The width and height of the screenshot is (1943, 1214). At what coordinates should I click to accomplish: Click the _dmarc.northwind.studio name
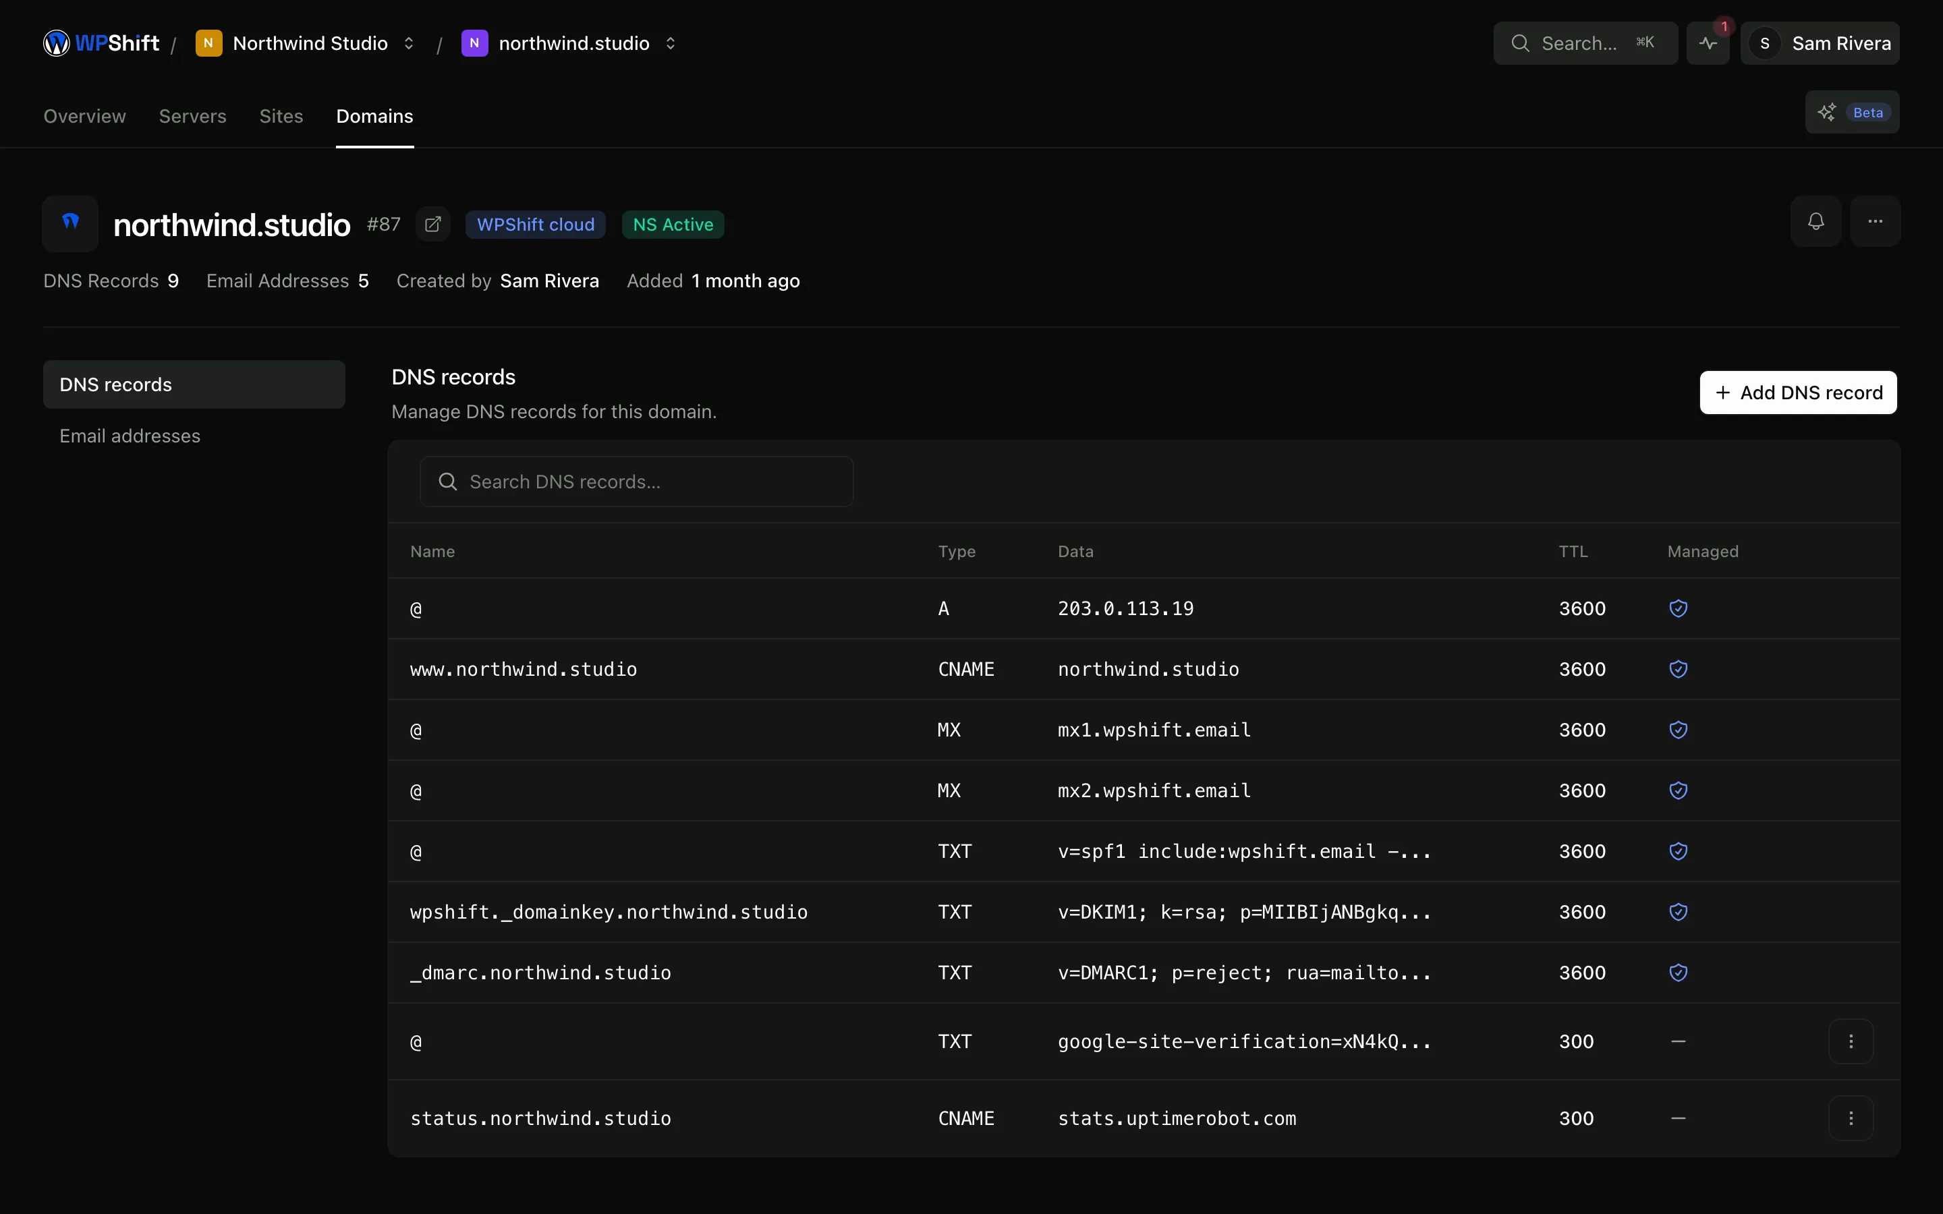tap(540, 973)
